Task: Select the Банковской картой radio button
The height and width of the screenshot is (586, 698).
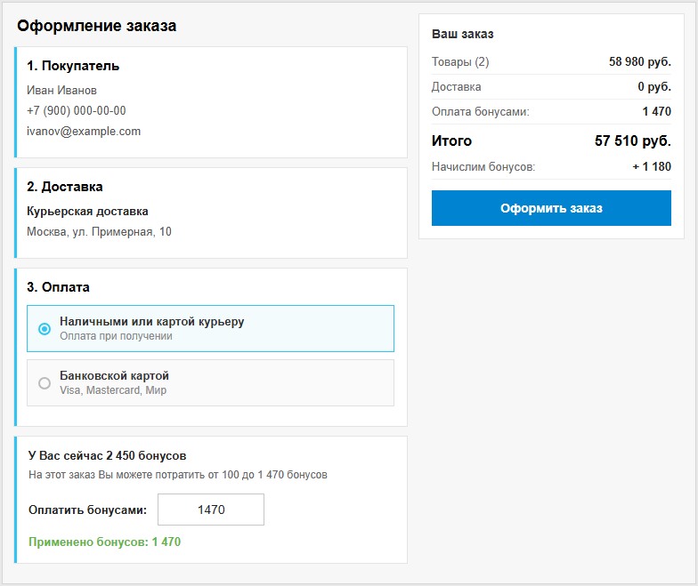Action: (x=45, y=382)
